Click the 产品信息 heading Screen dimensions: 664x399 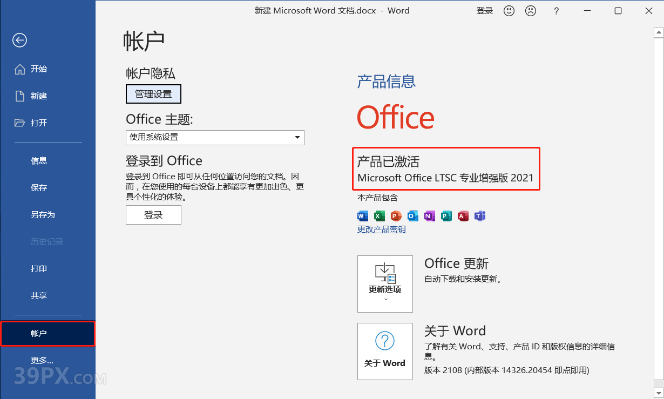[x=387, y=82]
